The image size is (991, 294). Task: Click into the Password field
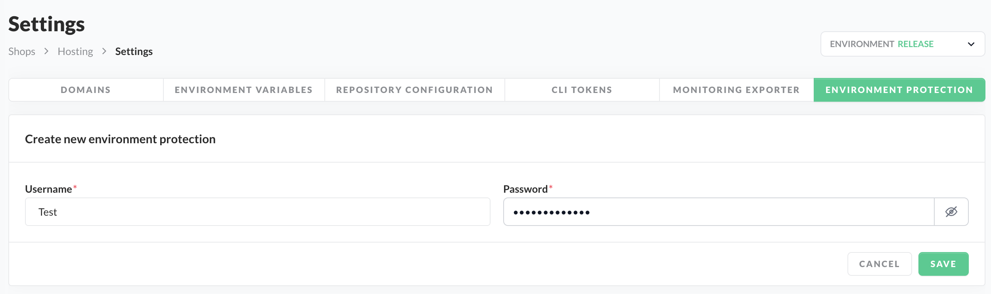click(x=718, y=212)
